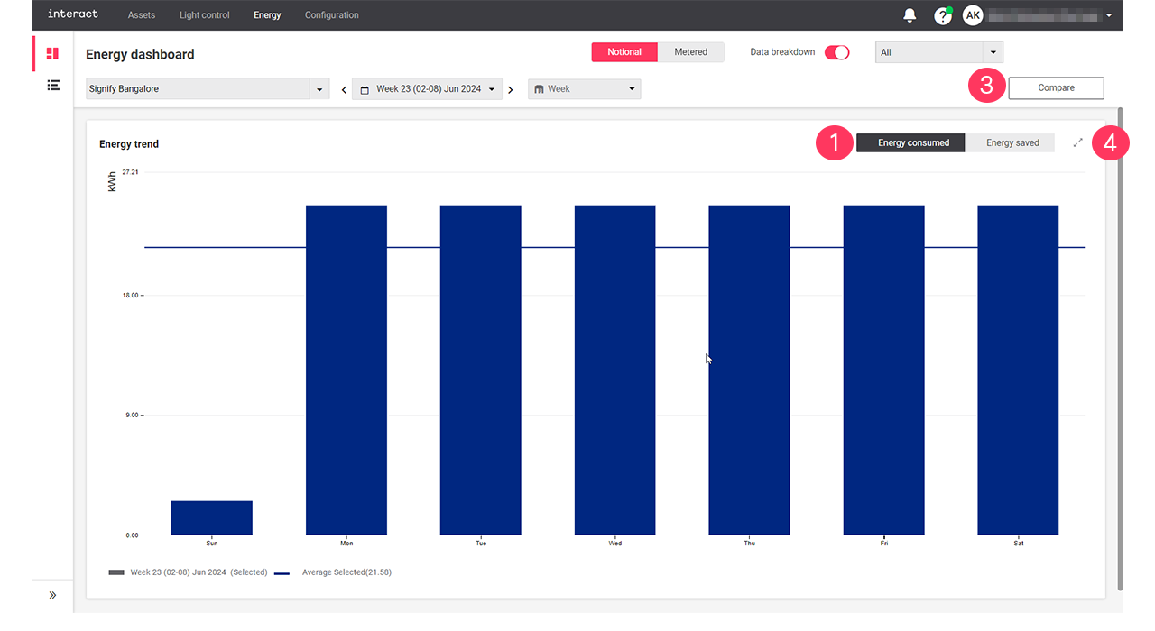Open the Week granularity dropdown
Image resolution: width=1155 pixels, height=631 pixels.
631,88
